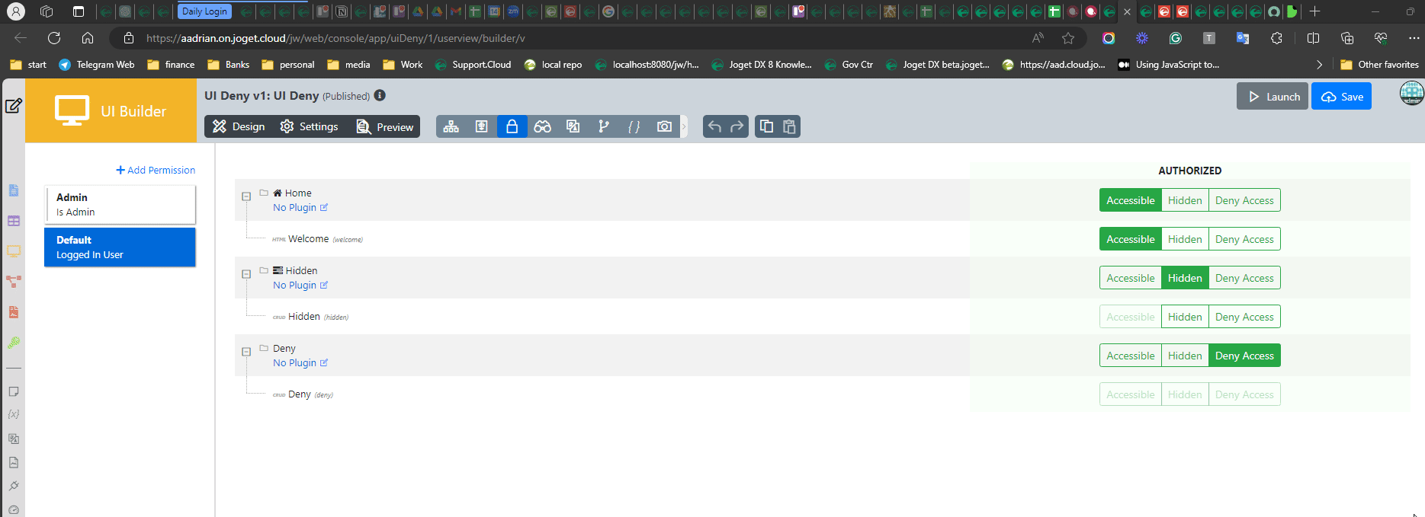Open the translation i18n editor icon

pos(573,126)
